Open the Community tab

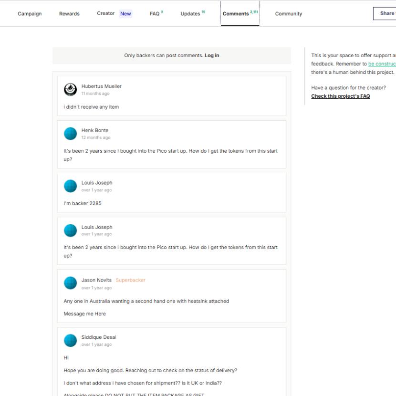289,14
